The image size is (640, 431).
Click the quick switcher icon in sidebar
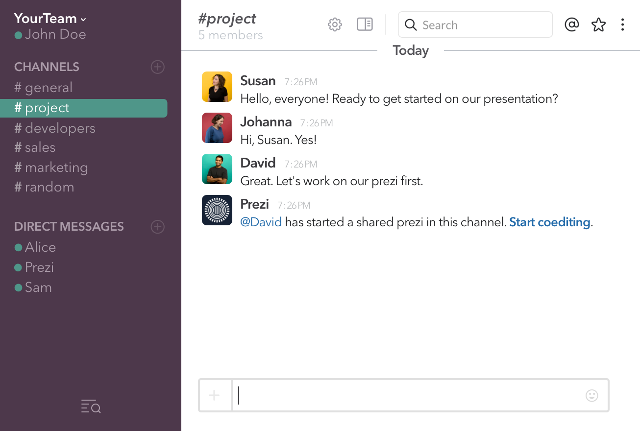tap(91, 407)
